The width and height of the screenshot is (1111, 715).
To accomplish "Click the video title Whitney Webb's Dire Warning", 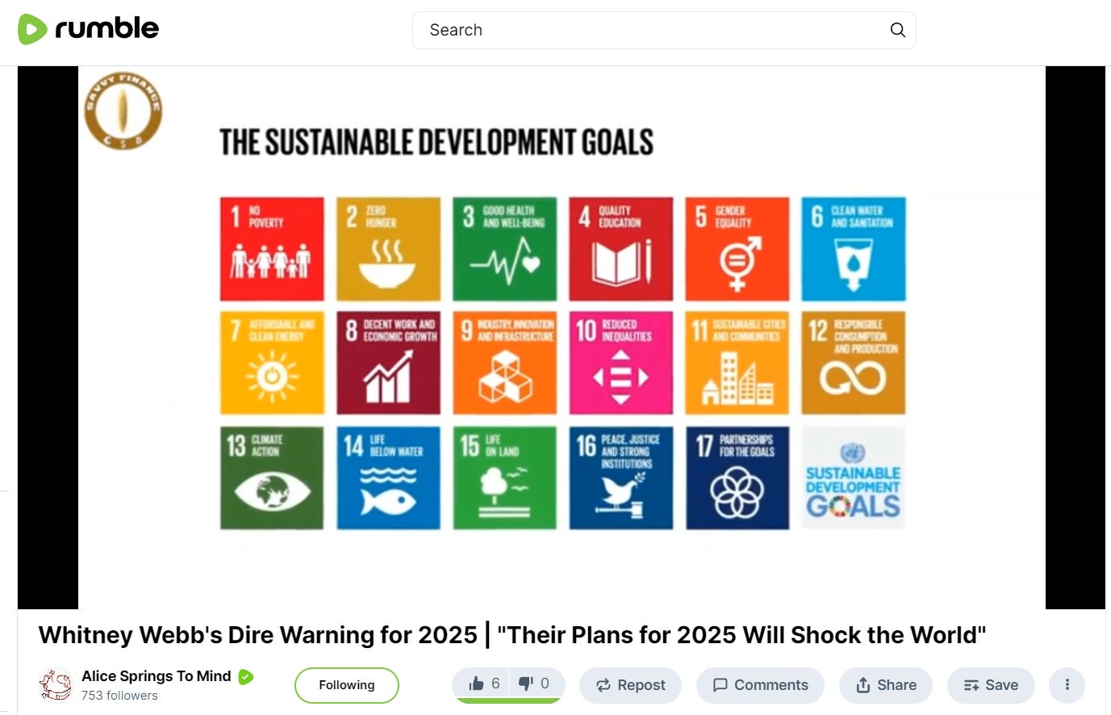I will 512,635.
